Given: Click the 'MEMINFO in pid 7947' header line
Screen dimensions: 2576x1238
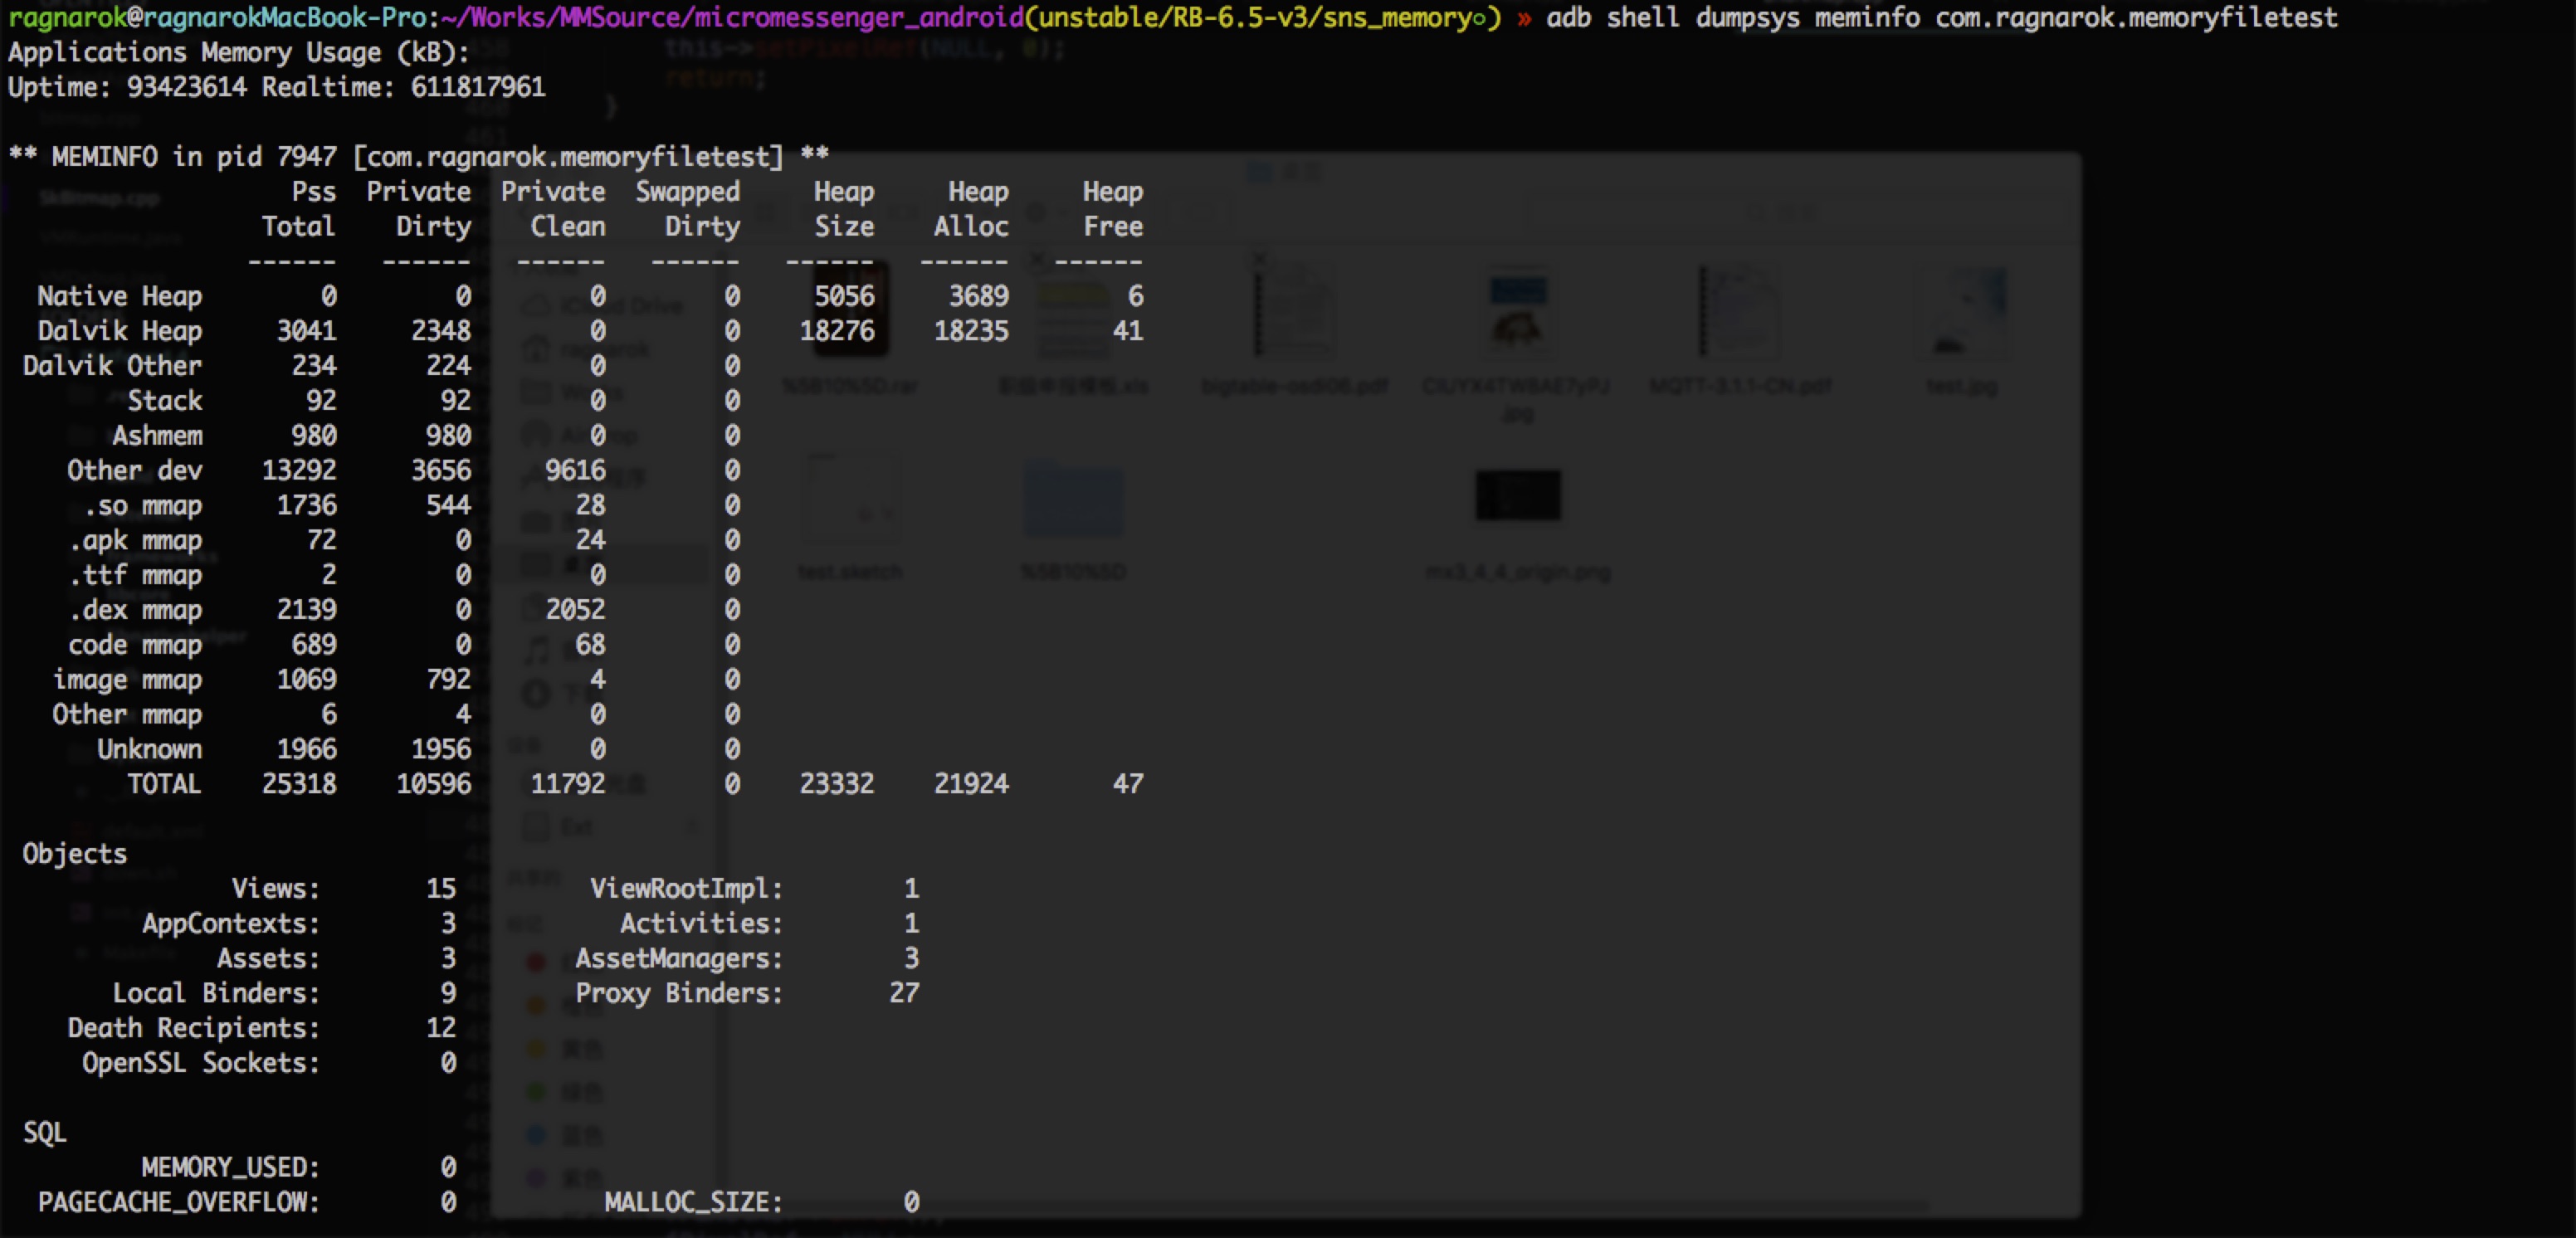Looking at the screenshot, I should click(419, 157).
